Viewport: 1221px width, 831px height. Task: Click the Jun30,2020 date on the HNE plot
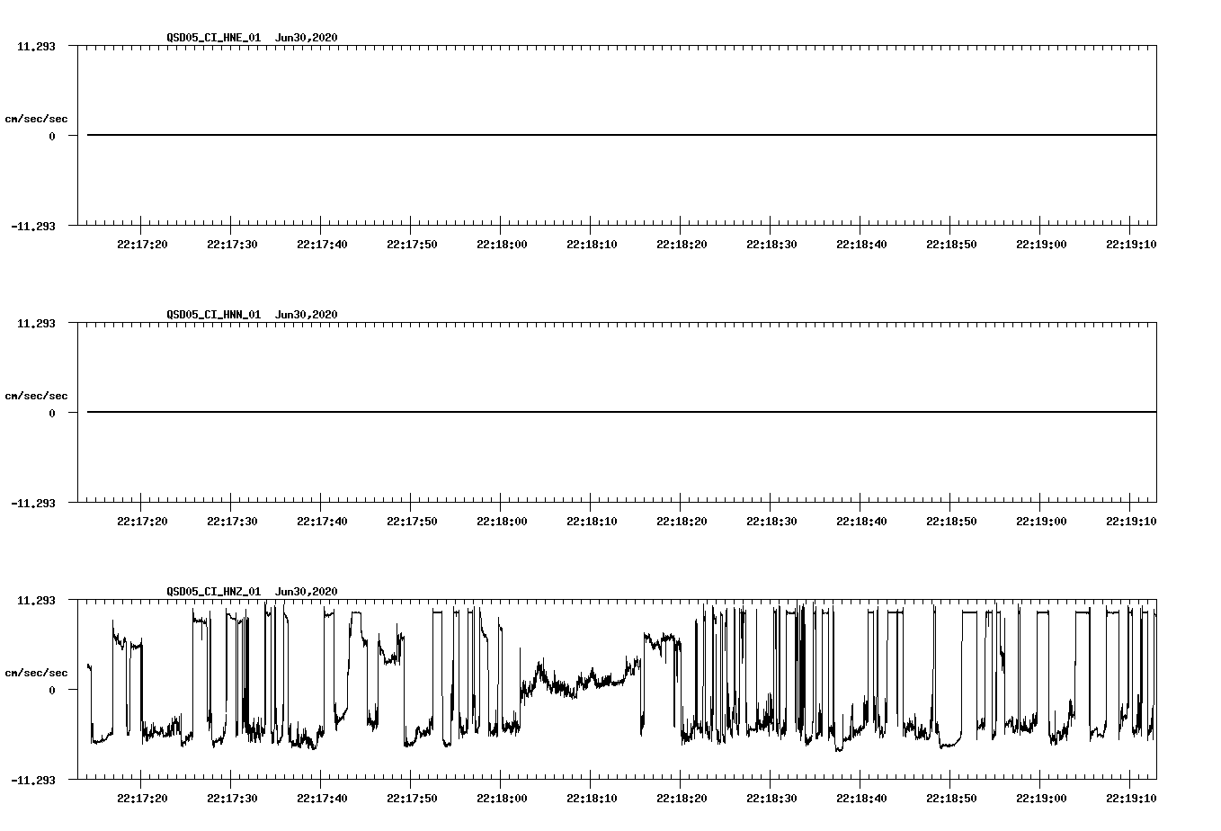pos(307,38)
